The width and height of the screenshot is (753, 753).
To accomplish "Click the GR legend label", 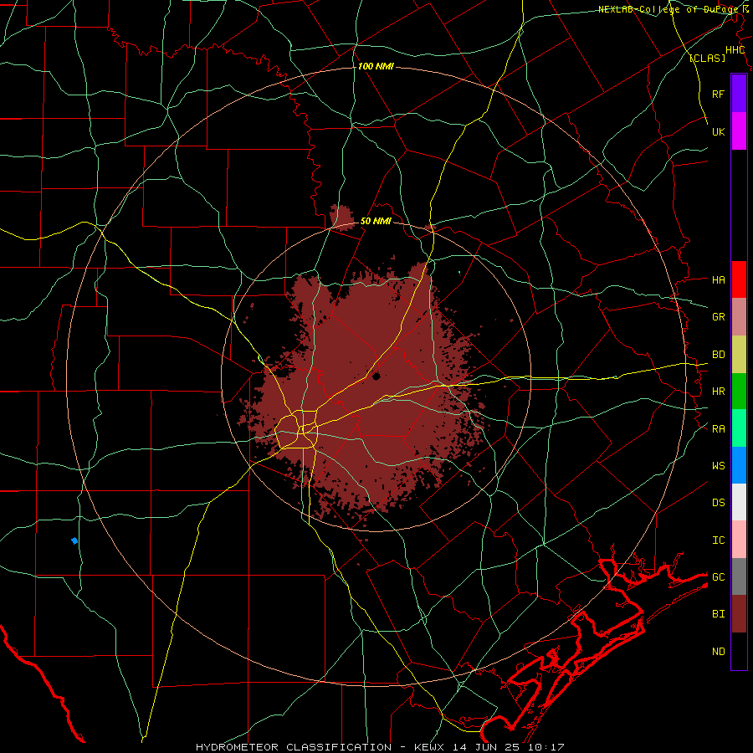I will (718, 317).
